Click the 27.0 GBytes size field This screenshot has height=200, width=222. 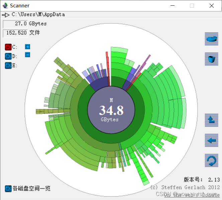[15, 24]
